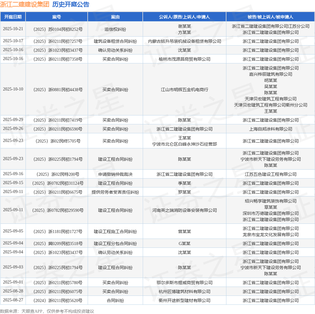Click plaintiff 鄂尔多斯市煜威商贸有限公司
This screenshot has height=314, width=315.
185,283
